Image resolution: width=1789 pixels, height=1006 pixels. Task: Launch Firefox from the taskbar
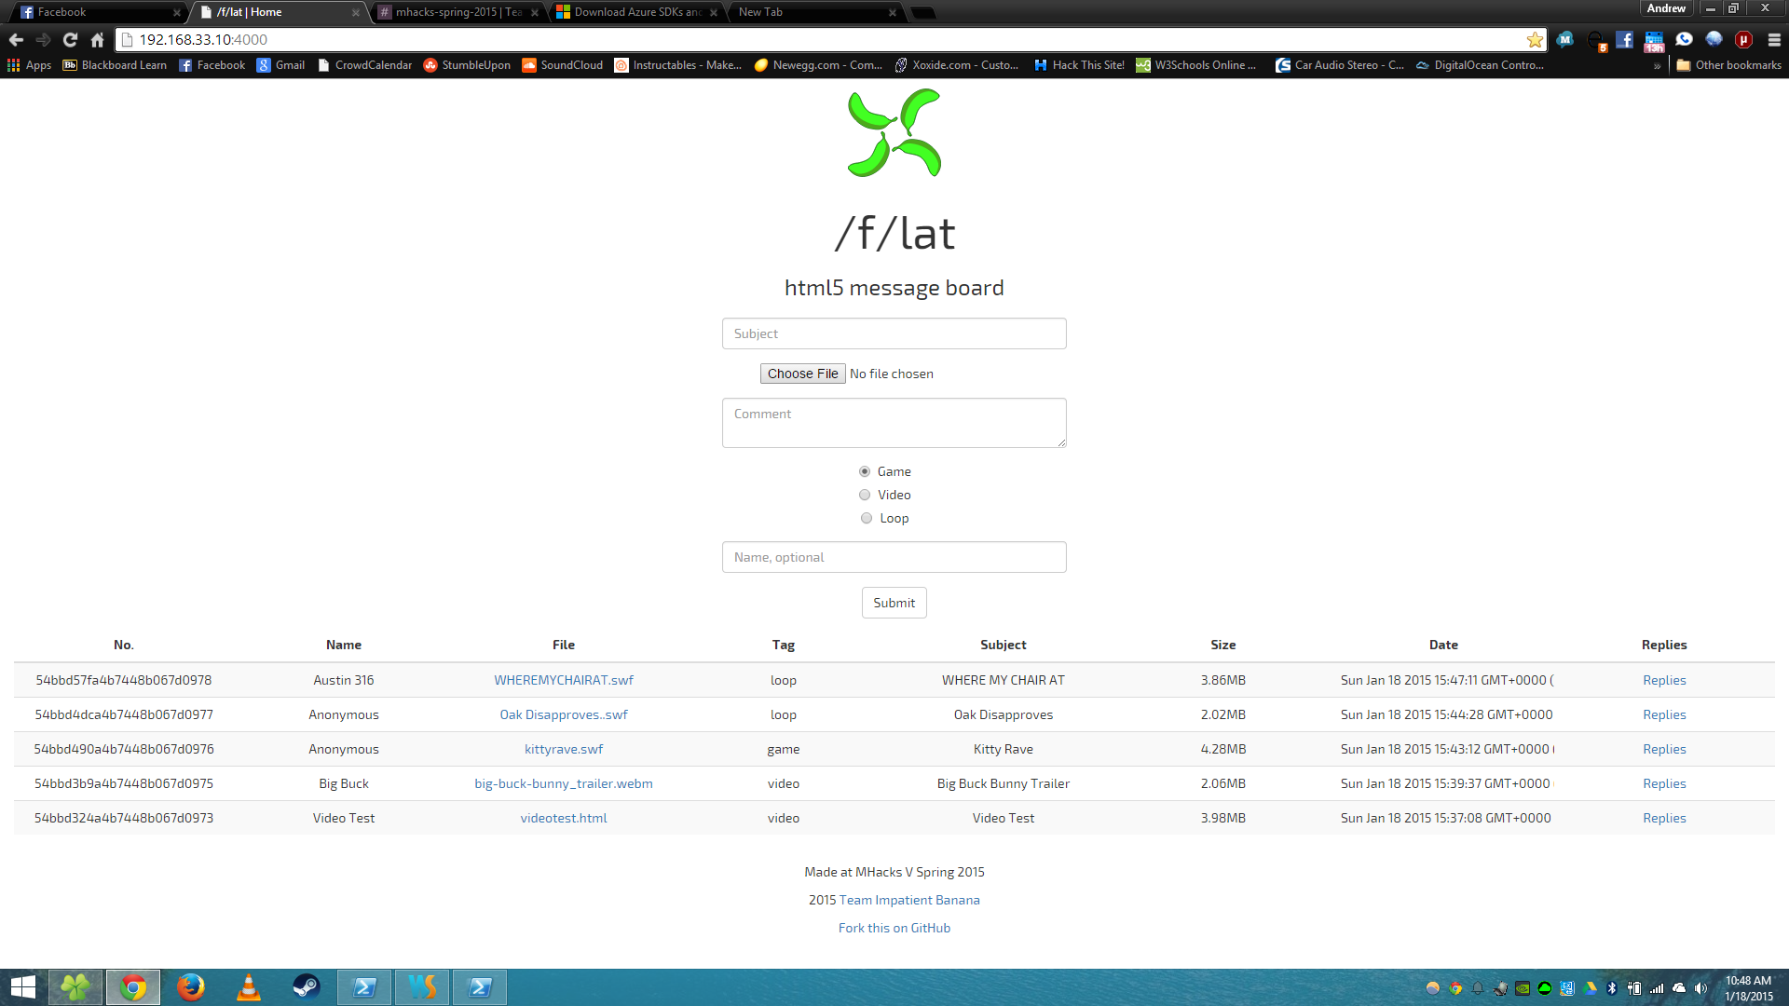(x=191, y=986)
